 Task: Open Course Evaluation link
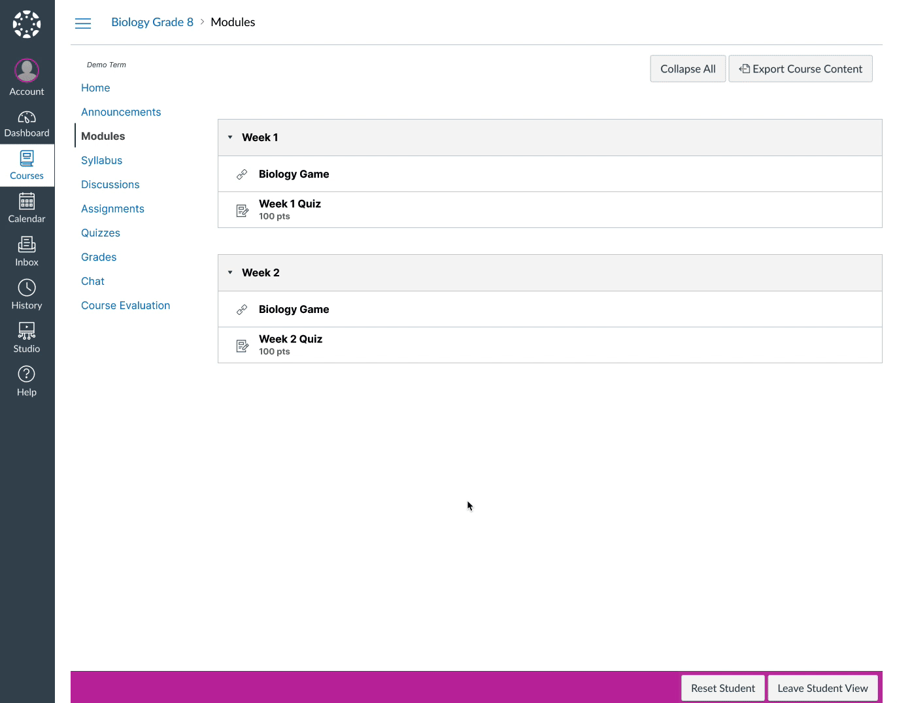pyautogui.click(x=126, y=305)
